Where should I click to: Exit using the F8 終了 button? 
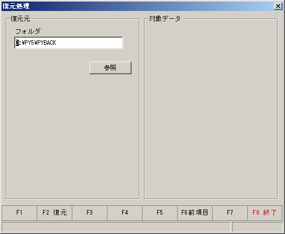[x=265, y=213]
